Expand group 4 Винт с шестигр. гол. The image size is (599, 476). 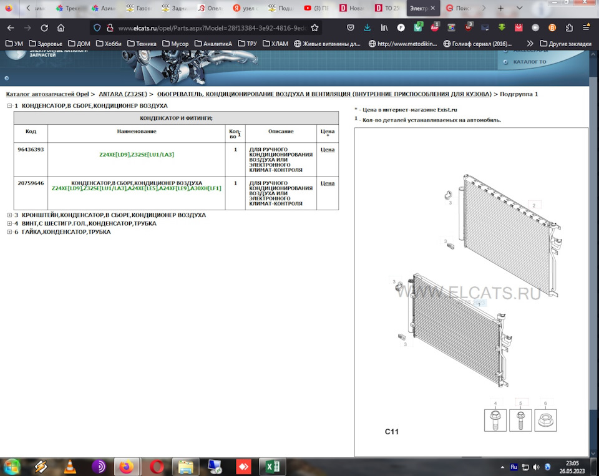[x=9, y=223]
